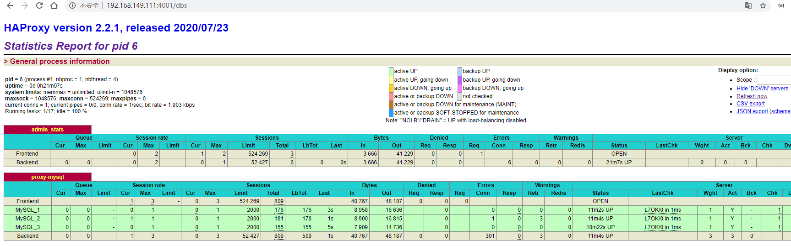This screenshot has height=246, width=791.
Task: Open the translate page icon
Action: pos(748,5)
